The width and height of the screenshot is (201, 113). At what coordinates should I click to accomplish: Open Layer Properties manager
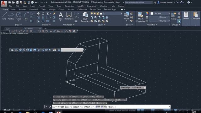tap(85, 17)
